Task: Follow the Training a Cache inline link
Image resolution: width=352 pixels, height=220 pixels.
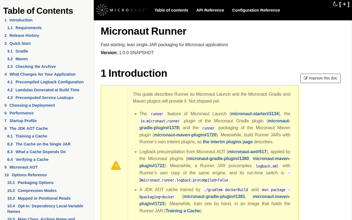Action: (183, 211)
